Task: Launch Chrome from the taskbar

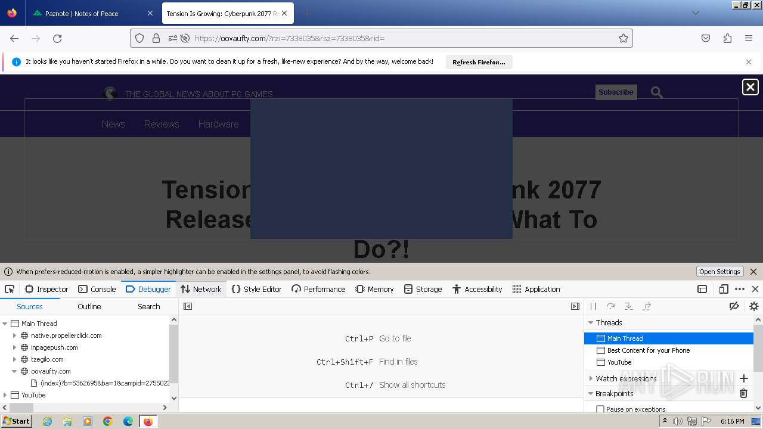Action: [108, 421]
